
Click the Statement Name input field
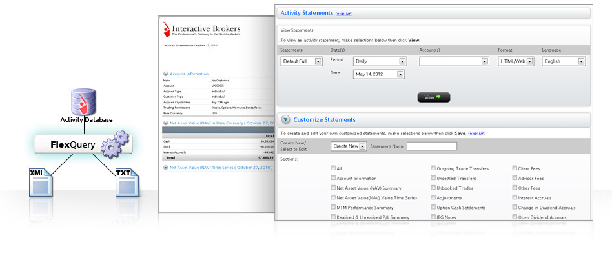point(432,146)
